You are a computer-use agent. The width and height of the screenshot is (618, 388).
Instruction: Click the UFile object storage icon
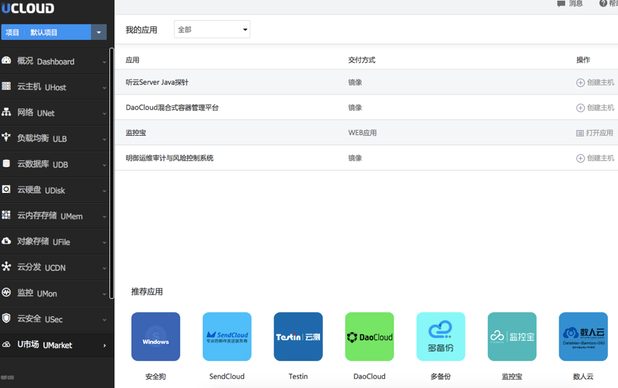tap(6, 241)
